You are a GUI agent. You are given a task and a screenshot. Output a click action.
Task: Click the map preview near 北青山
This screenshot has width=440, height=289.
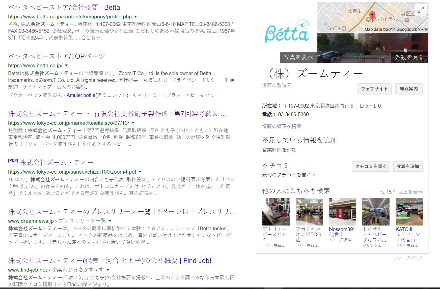pyautogui.click(x=354, y=11)
